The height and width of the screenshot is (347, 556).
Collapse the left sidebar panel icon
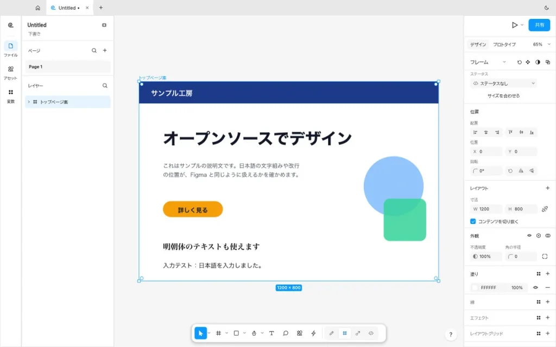(x=104, y=25)
